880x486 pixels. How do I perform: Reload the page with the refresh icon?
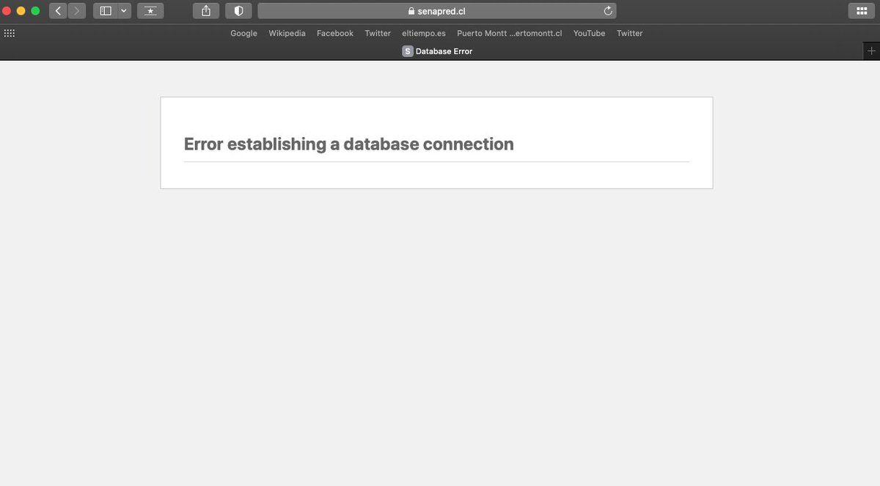(x=607, y=11)
